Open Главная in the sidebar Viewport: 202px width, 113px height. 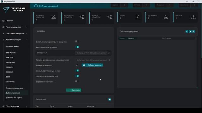coord(9,21)
